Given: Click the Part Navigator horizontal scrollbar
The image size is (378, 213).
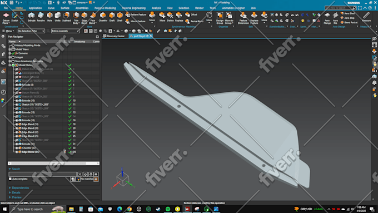Looking at the screenshot, I should (x=53, y=164).
